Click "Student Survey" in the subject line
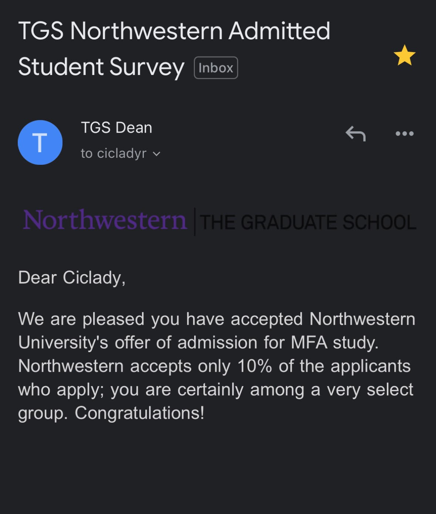The width and height of the screenshot is (436, 514). 101,67
